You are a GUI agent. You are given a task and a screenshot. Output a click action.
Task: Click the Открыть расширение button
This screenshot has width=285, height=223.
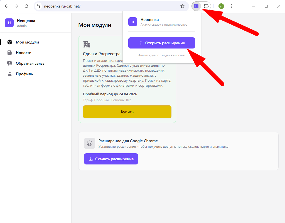162,43
